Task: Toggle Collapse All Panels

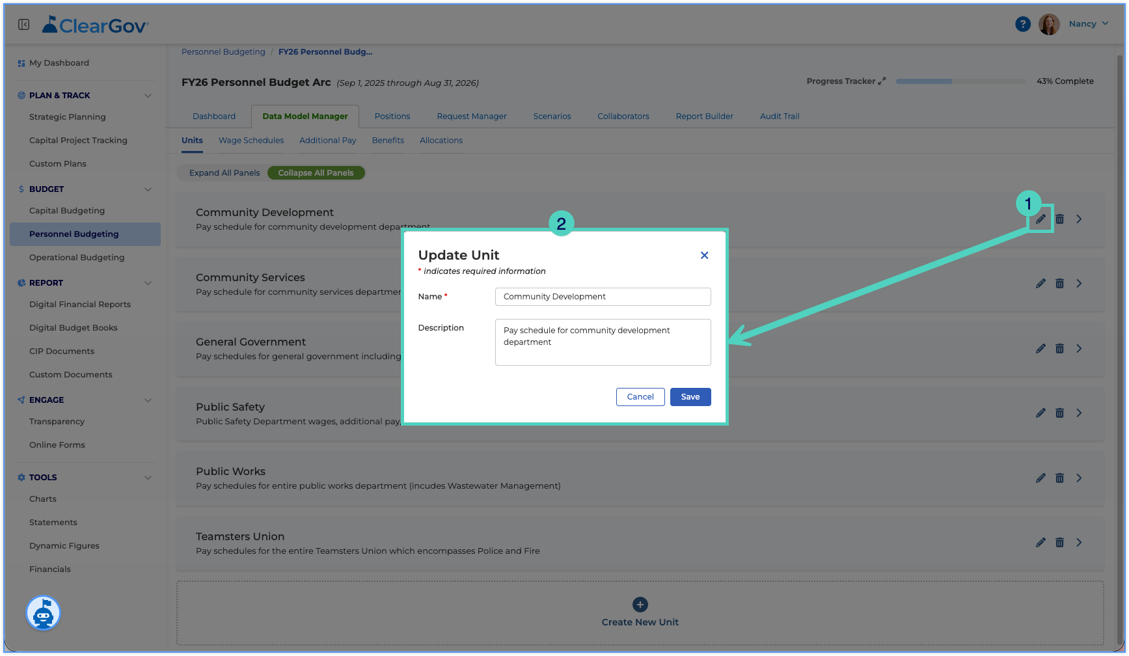Action: coord(316,173)
